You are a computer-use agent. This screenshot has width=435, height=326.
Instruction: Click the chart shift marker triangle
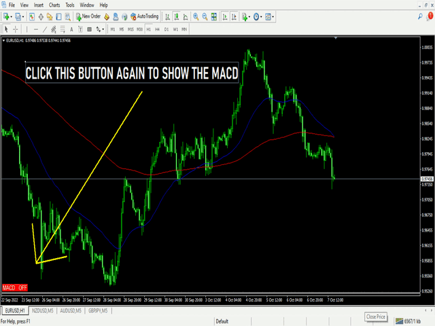(x=336, y=38)
